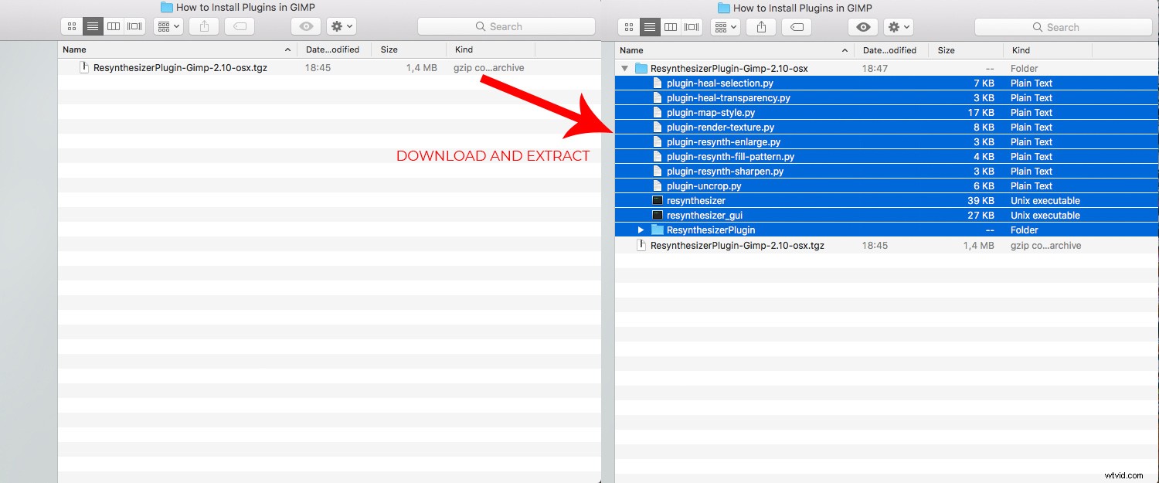The height and width of the screenshot is (483, 1159).
Task: Select the plugin-heal-selection.py file
Action: point(719,83)
